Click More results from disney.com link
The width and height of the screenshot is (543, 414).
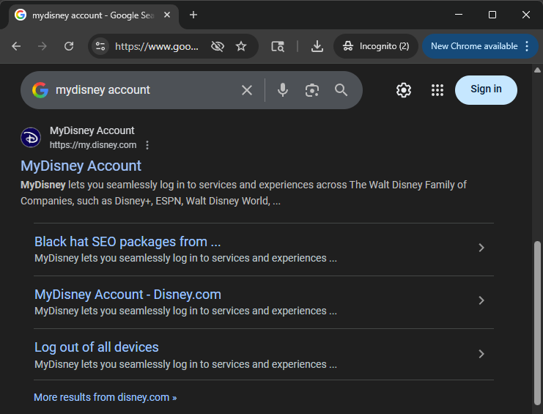point(105,397)
